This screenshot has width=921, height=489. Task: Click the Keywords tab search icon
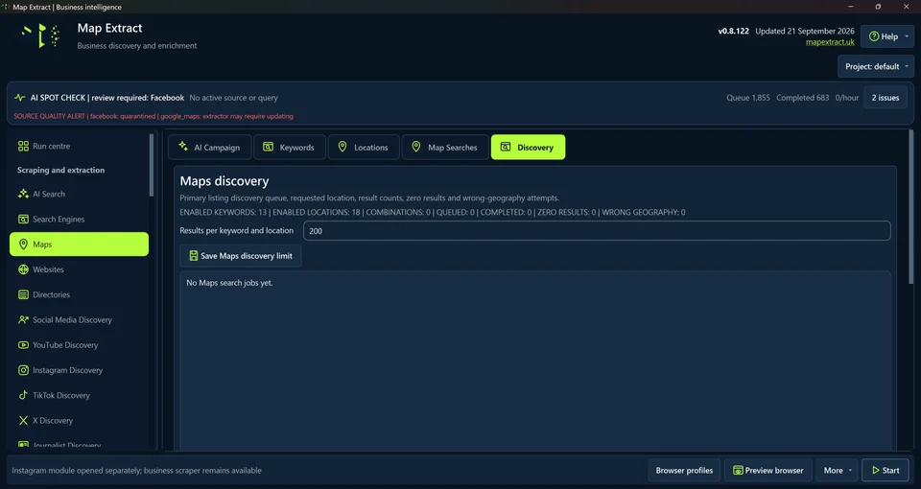(x=268, y=147)
